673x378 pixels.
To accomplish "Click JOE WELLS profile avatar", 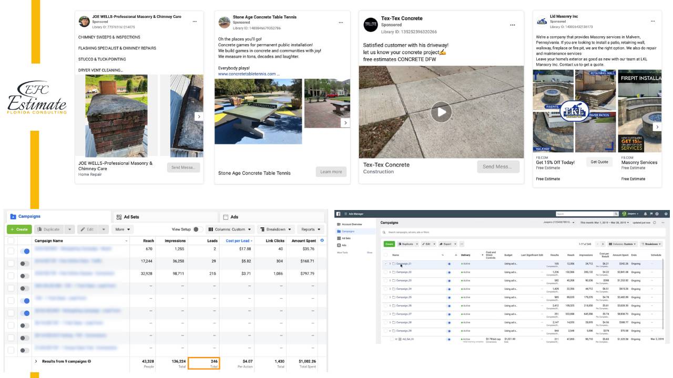I will tap(84, 21).
